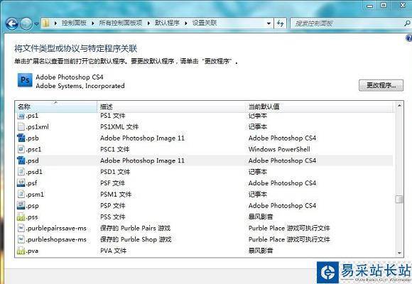
Task: Select the .psf extension name
Action: click(31, 183)
